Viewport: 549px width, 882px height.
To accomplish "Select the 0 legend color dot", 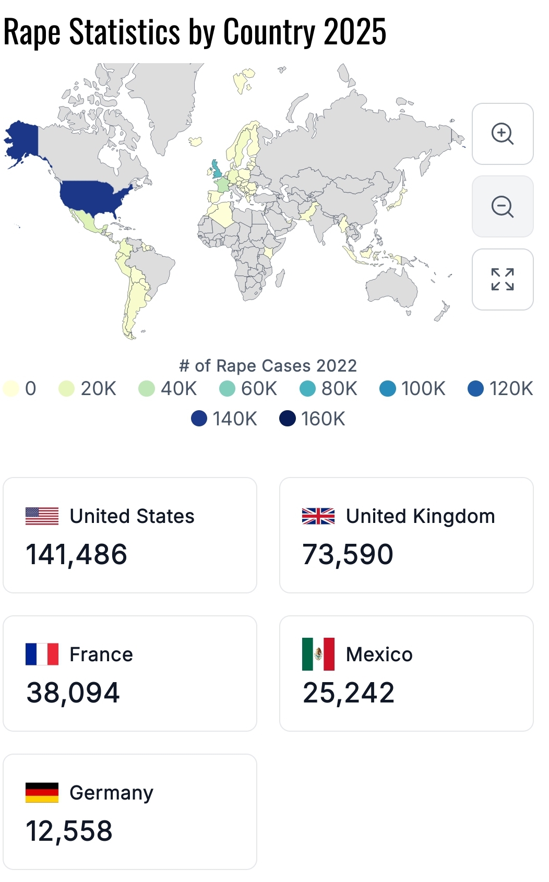I will (11, 389).
